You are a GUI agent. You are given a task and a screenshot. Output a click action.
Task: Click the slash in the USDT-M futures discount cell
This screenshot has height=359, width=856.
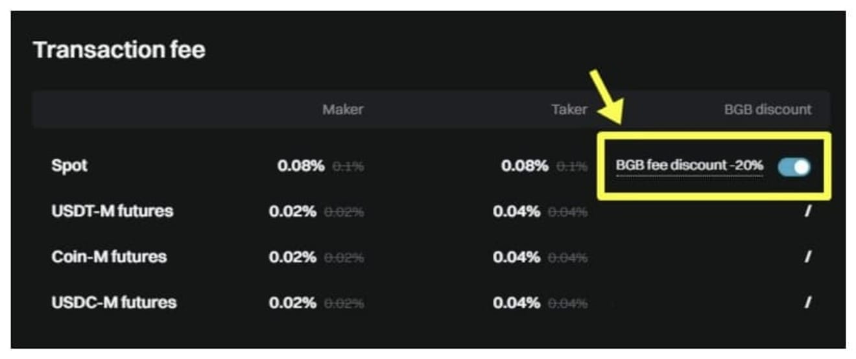[808, 211]
